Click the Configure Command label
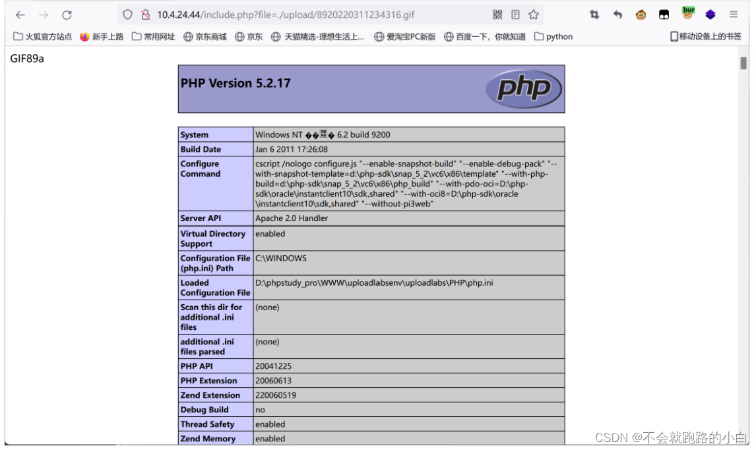This screenshot has height=450, width=756. pos(200,169)
